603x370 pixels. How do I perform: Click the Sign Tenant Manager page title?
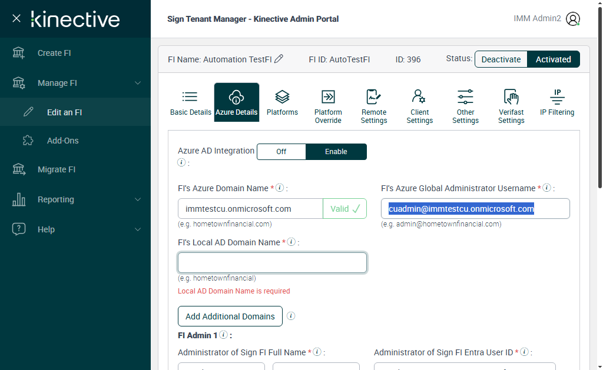(x=253, y=19)
